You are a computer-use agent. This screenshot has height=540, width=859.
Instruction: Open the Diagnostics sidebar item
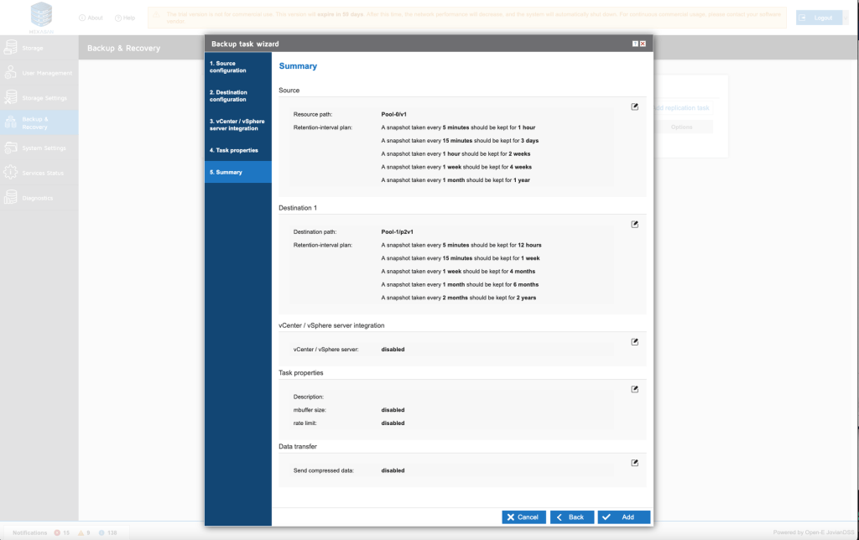(38, 198)
